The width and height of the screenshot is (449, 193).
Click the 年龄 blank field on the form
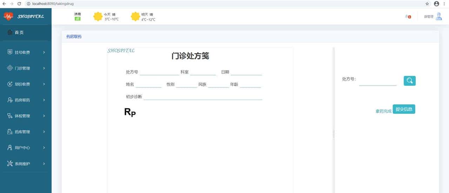coord(250,84)
